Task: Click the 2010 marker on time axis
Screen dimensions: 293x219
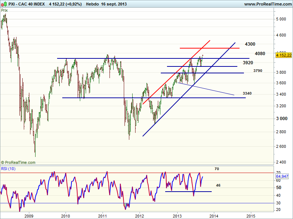Action: (x=66, y=215)
